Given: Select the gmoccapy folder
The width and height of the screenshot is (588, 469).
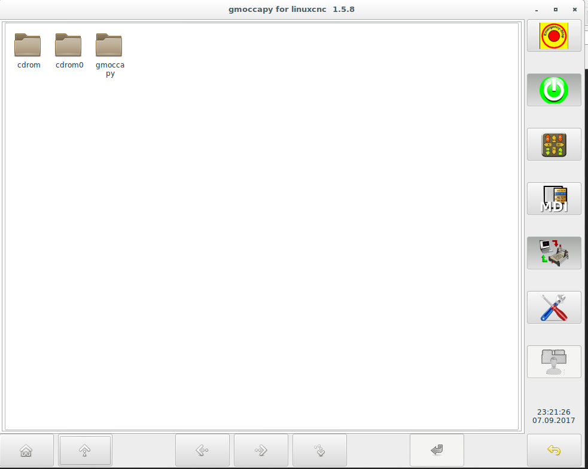Looking at the screenshot, I should click(109, 55).
